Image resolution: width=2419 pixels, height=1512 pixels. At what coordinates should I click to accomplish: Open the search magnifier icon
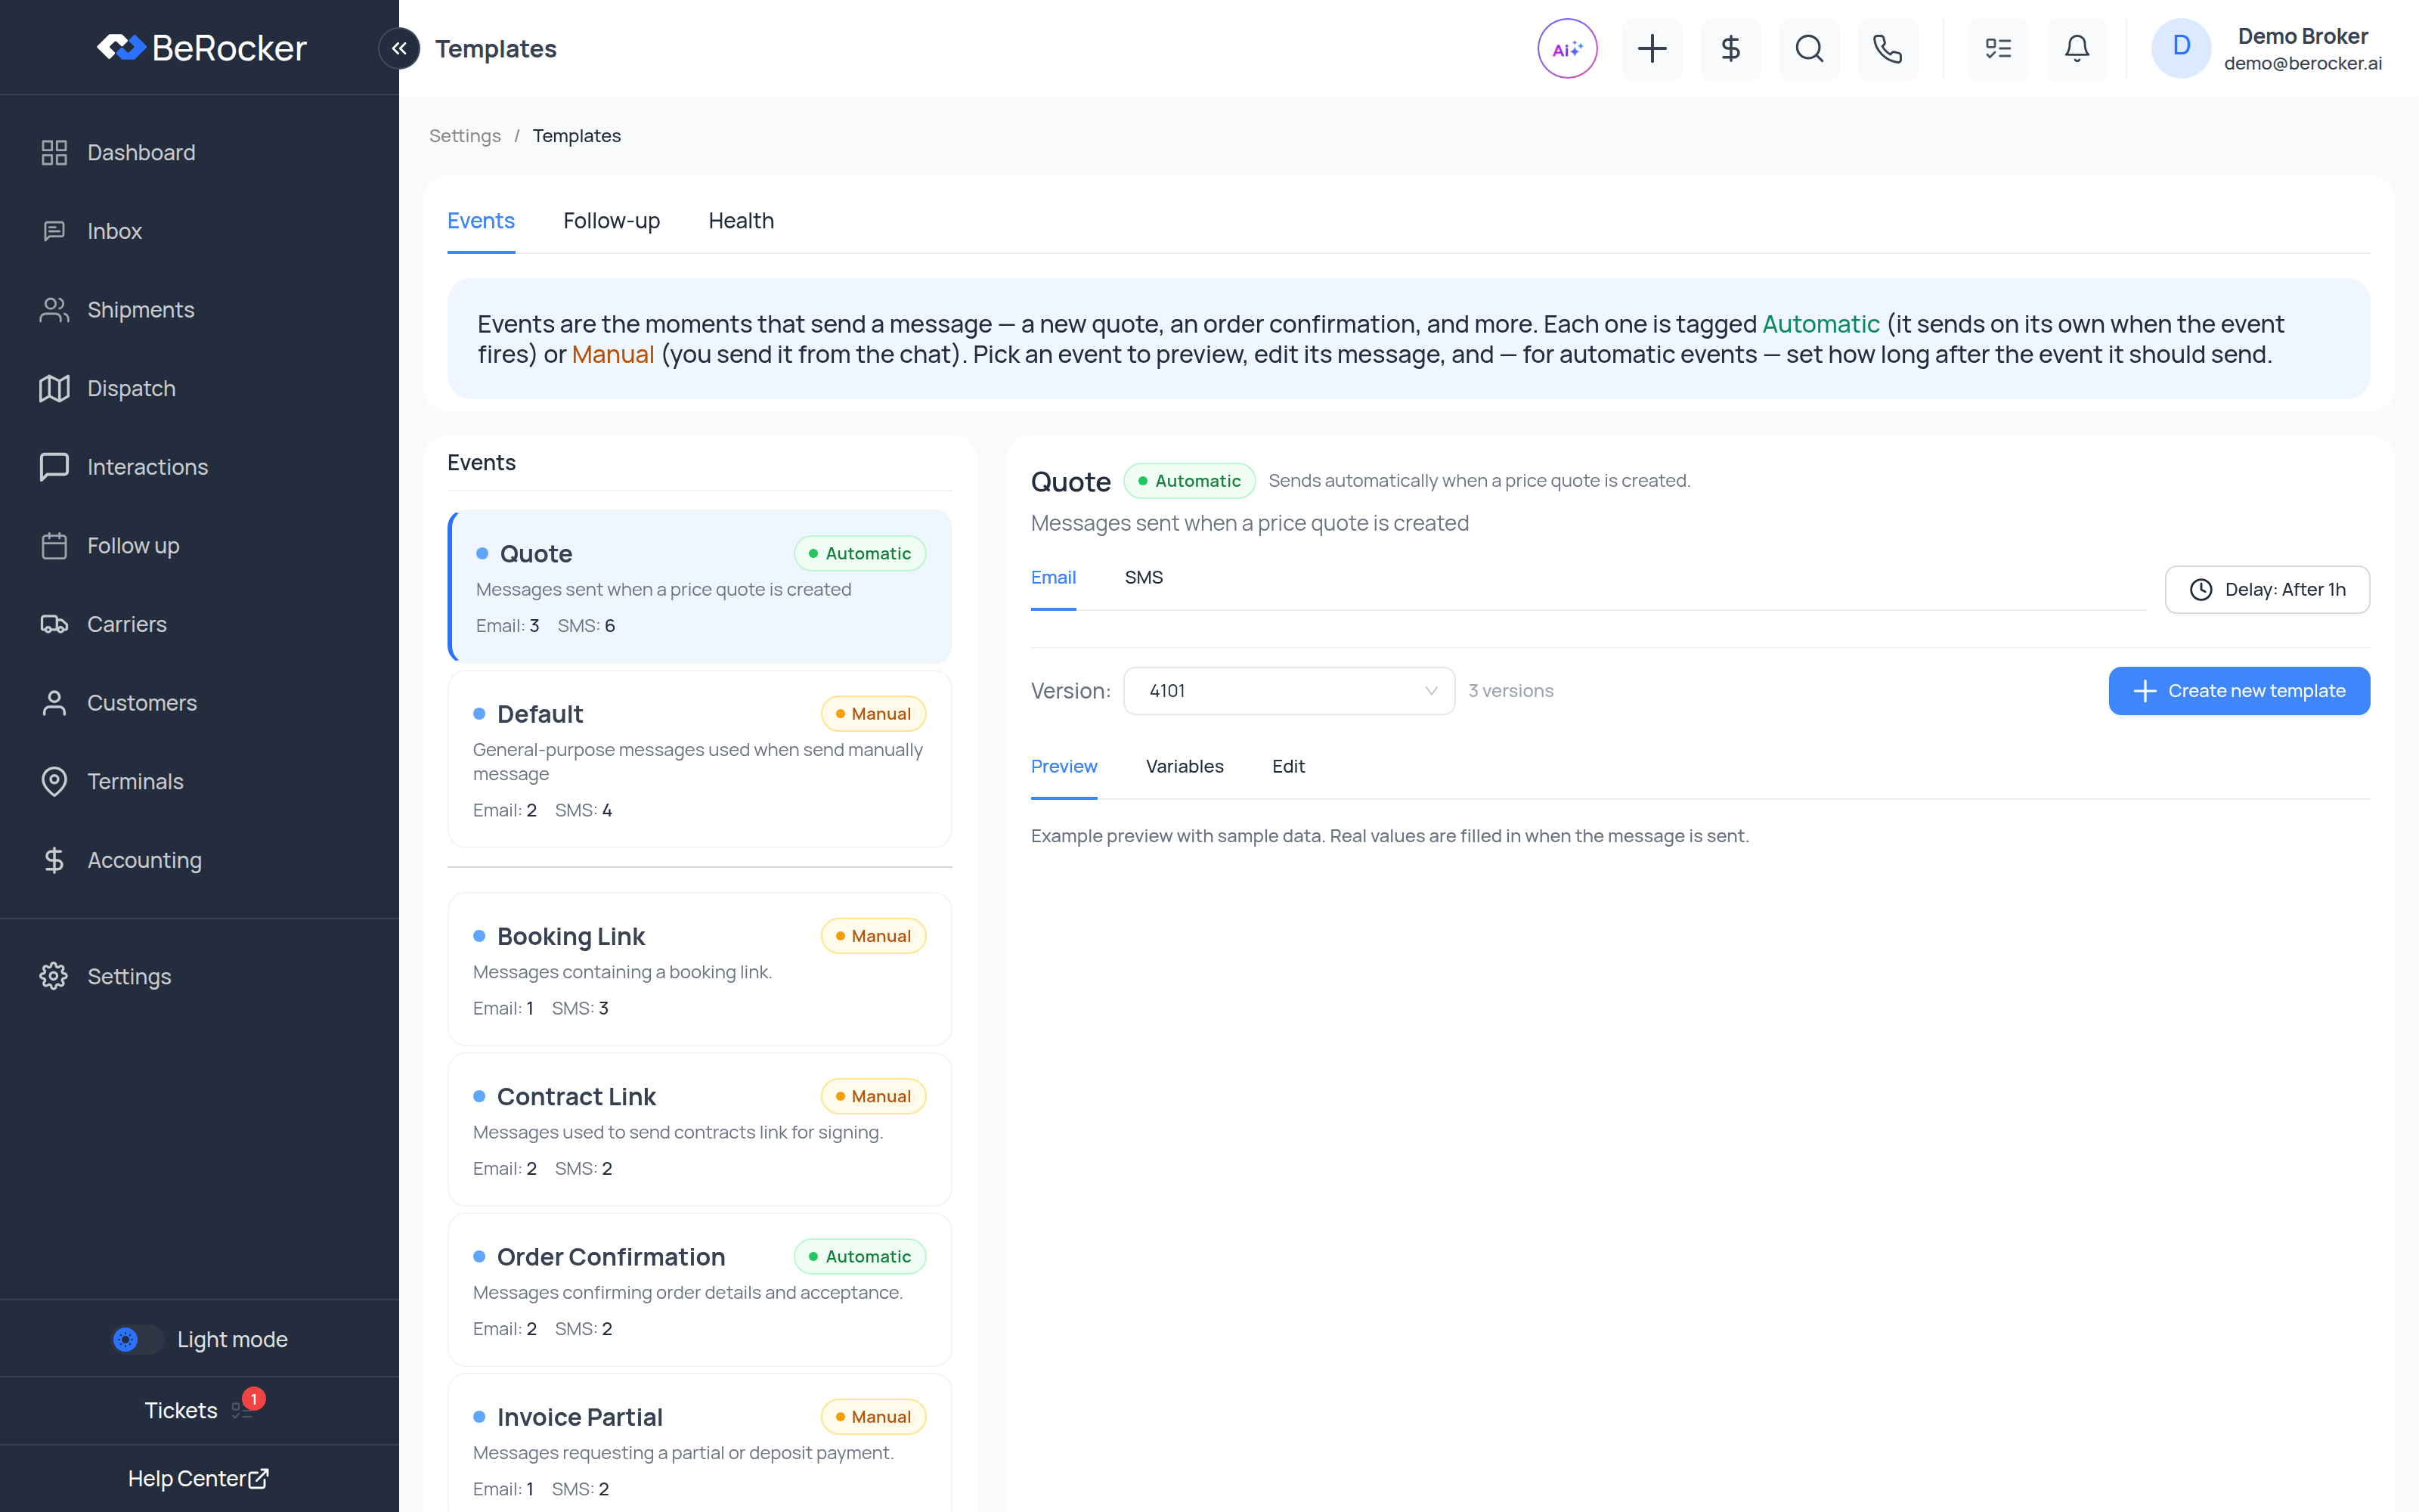pos(1809,48)
